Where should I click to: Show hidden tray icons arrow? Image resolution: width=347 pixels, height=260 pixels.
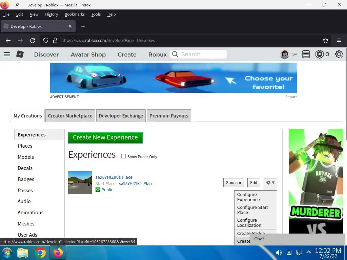309,252
